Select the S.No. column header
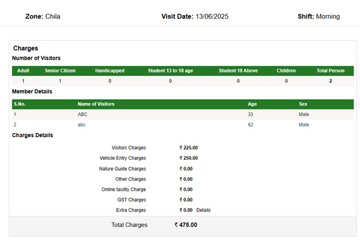Viewport: 360px width, 240px height. click(x=19, y=104)
